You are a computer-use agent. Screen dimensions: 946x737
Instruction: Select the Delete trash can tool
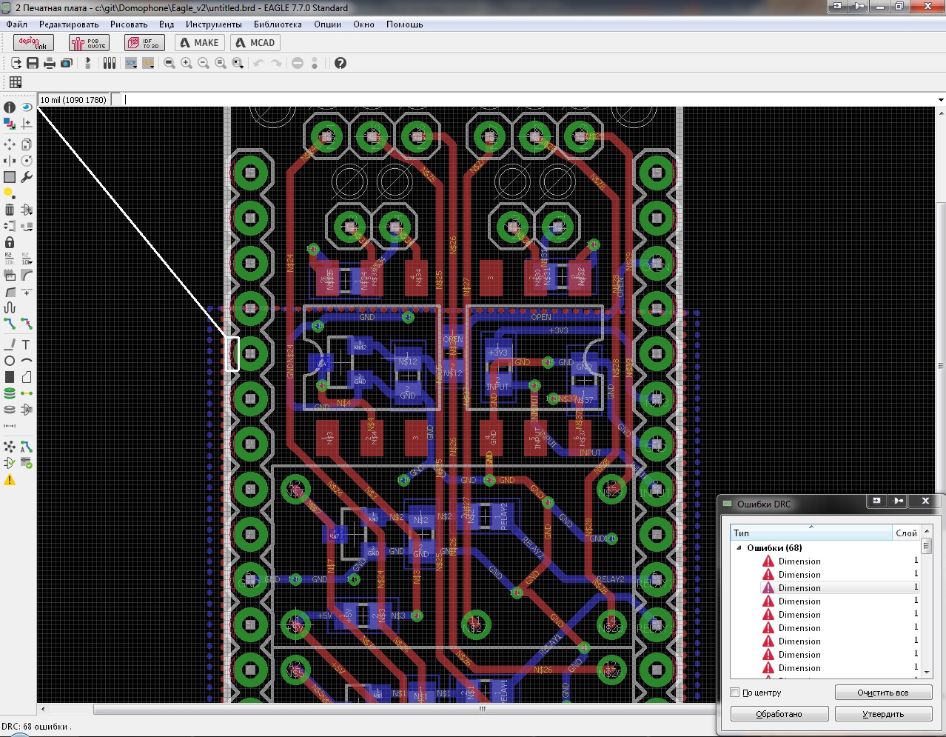[x=10, y=210]
